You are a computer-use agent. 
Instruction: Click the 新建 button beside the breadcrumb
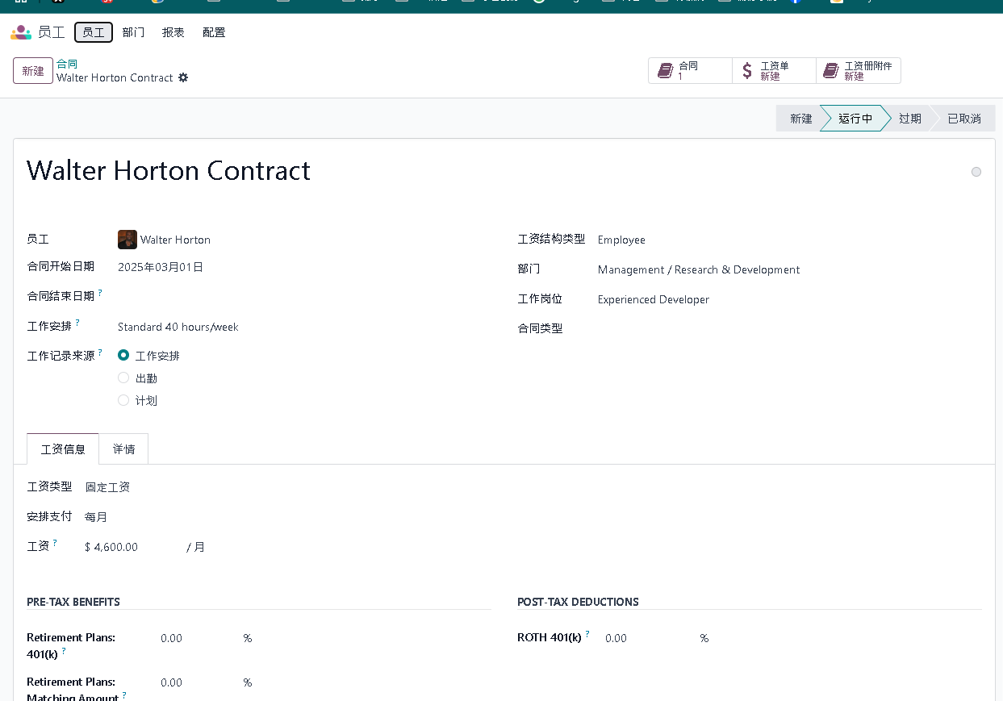coord(33,71)
